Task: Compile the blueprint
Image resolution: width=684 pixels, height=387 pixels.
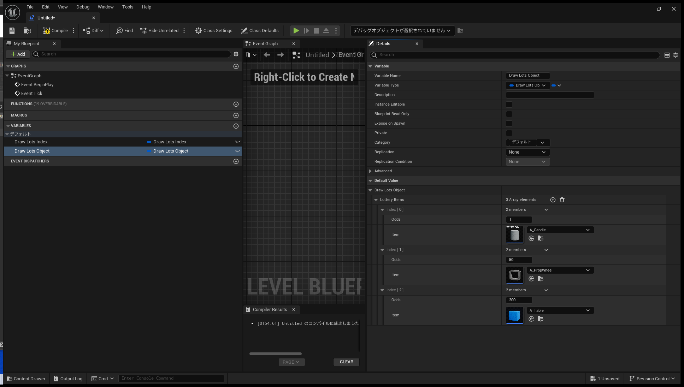Action: click(55, 31)
